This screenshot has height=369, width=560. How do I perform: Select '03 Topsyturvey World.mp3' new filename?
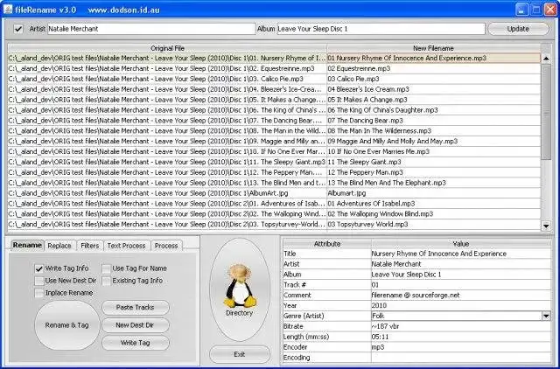(434, 224)
